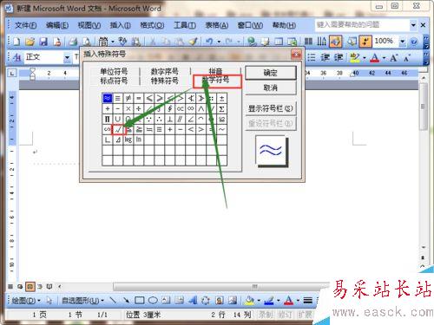Screen dimensions: 434x325
Task: Select the Arrow drawing tool
Action: (126, 301)
